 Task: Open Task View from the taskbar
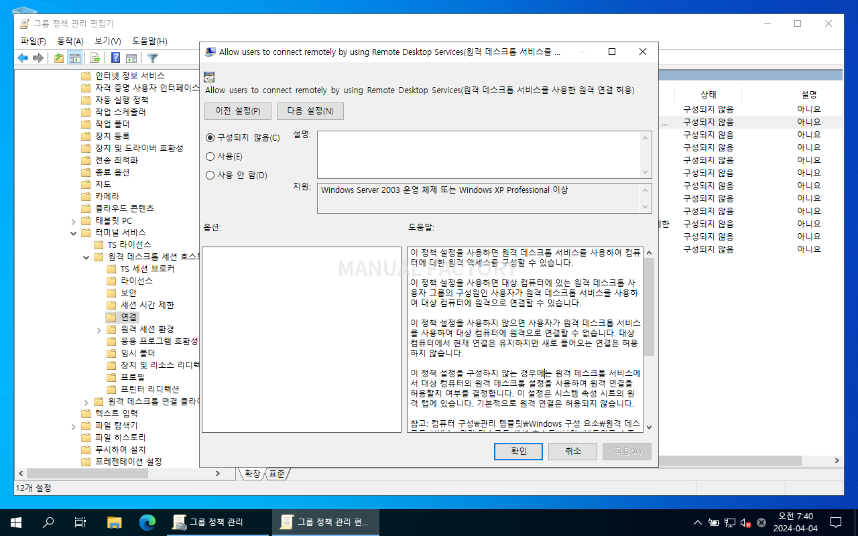(x=80, y=522)
